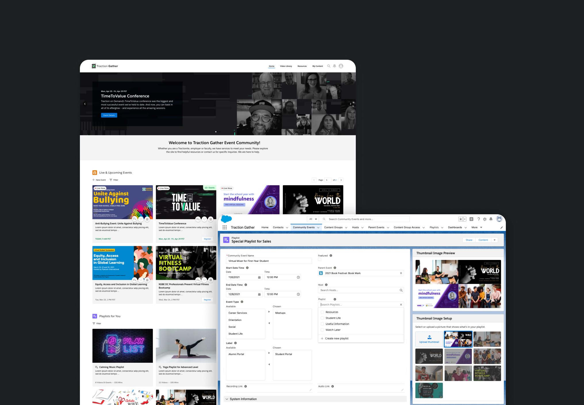Check the Student Life playlist option
Screen dimensions: 584x405
click(x=322, y=318)
